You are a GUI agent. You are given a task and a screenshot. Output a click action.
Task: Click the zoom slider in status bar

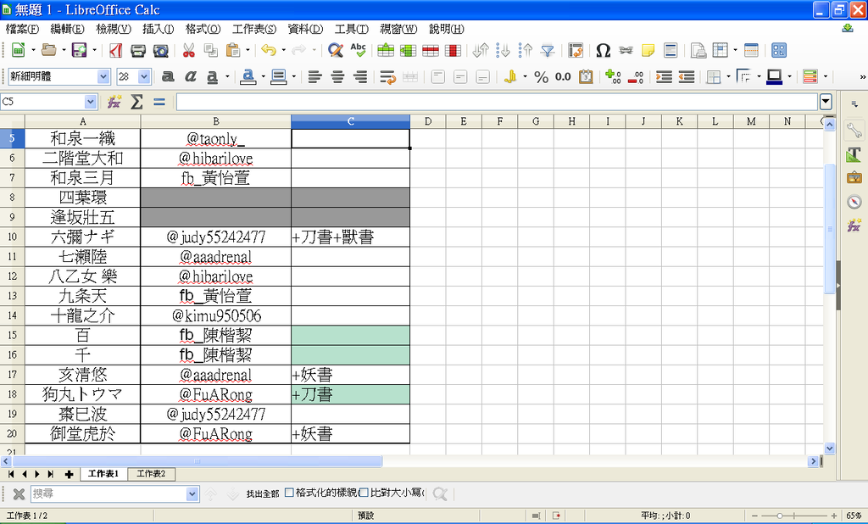(797, 516)
